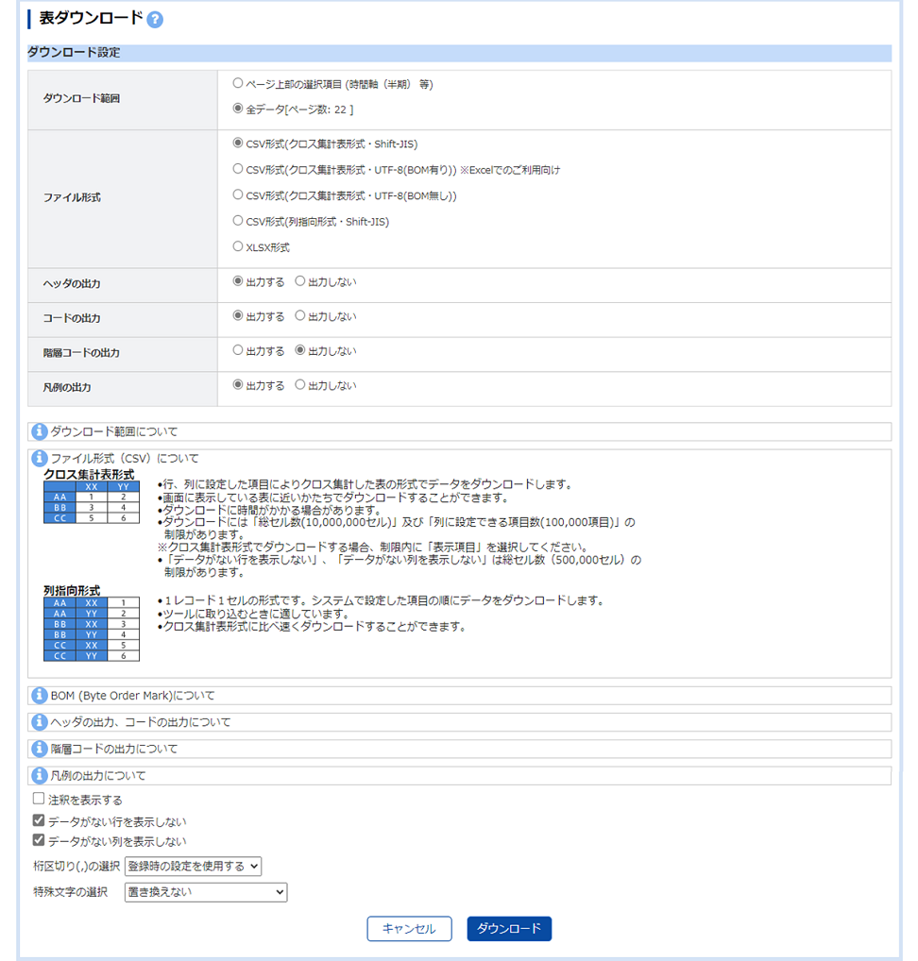Collapse ファイル形式（CSV）について section
This screenshot has height=961, width=918.
tap(125, 459)
